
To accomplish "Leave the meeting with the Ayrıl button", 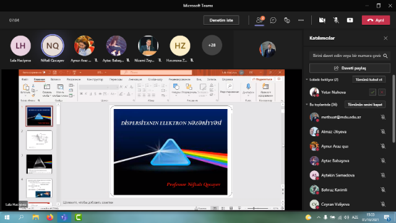I will pos(376,20).
